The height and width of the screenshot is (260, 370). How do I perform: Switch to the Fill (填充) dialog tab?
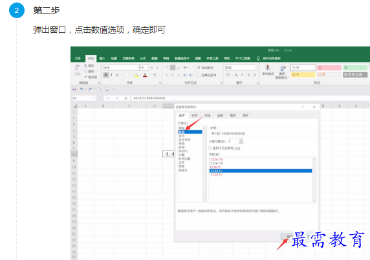tap(233, 115)
